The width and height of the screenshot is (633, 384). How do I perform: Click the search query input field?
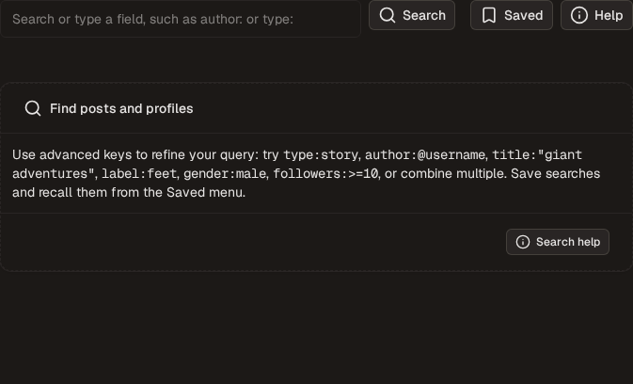[x=181, y=19]
